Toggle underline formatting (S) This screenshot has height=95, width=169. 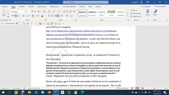click(19, 16)
